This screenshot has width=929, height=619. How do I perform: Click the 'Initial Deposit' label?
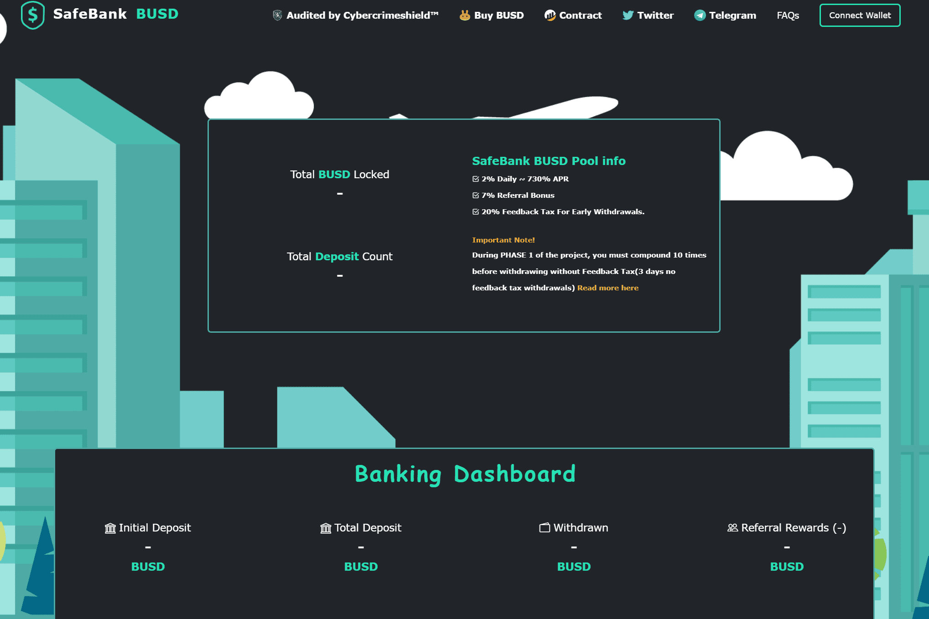point(155,528)
